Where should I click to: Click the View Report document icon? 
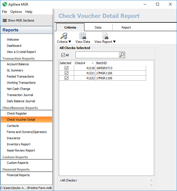(x=105, y=36)
